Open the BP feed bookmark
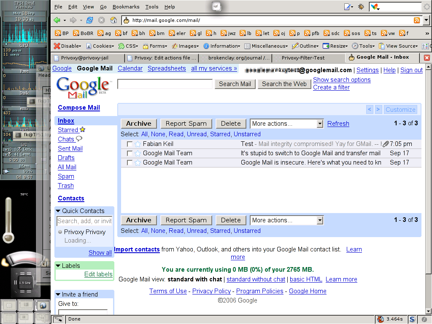Viewport: 432px width, 324px height. pyautogui.click(x=62, y=33)
